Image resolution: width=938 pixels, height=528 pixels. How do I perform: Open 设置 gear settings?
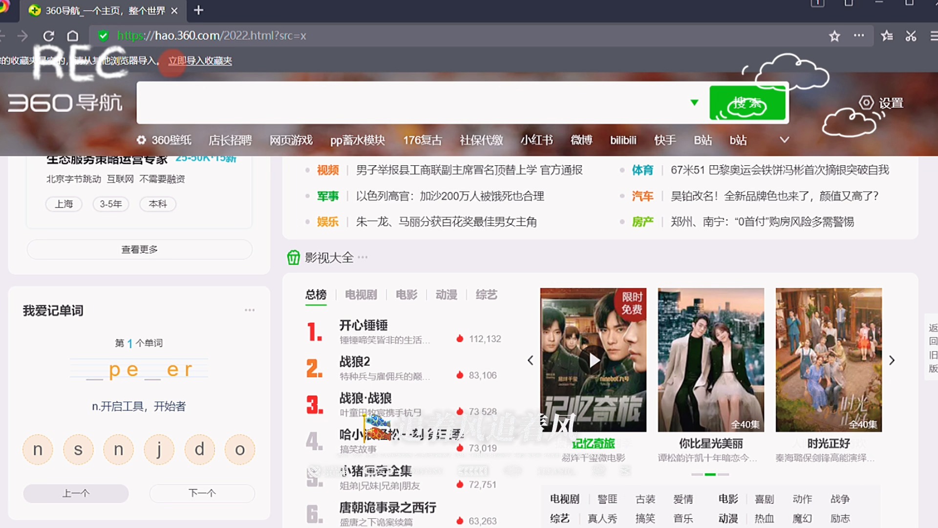tap(881, 103)
